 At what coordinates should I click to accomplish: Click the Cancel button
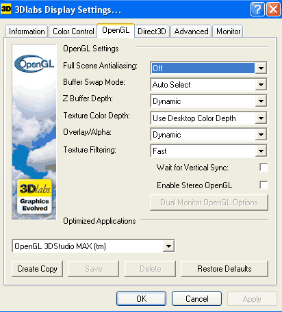[196, 299]
